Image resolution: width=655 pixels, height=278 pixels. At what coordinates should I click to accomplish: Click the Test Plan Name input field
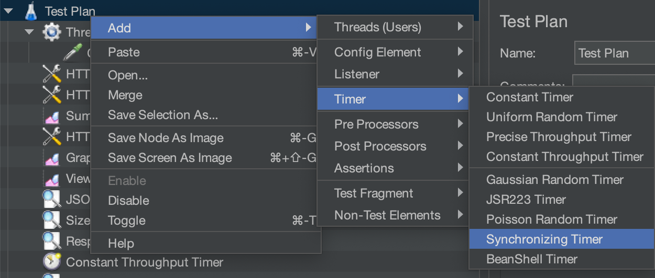click(x=614, y=53)
